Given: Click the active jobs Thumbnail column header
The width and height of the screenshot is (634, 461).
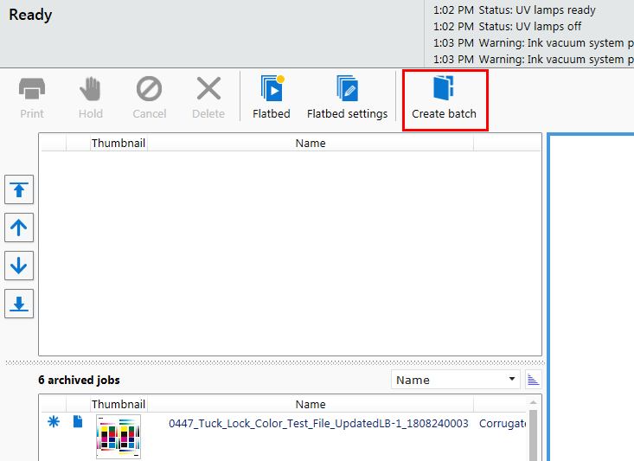Looking at the screenshot, I should (118, 143).
